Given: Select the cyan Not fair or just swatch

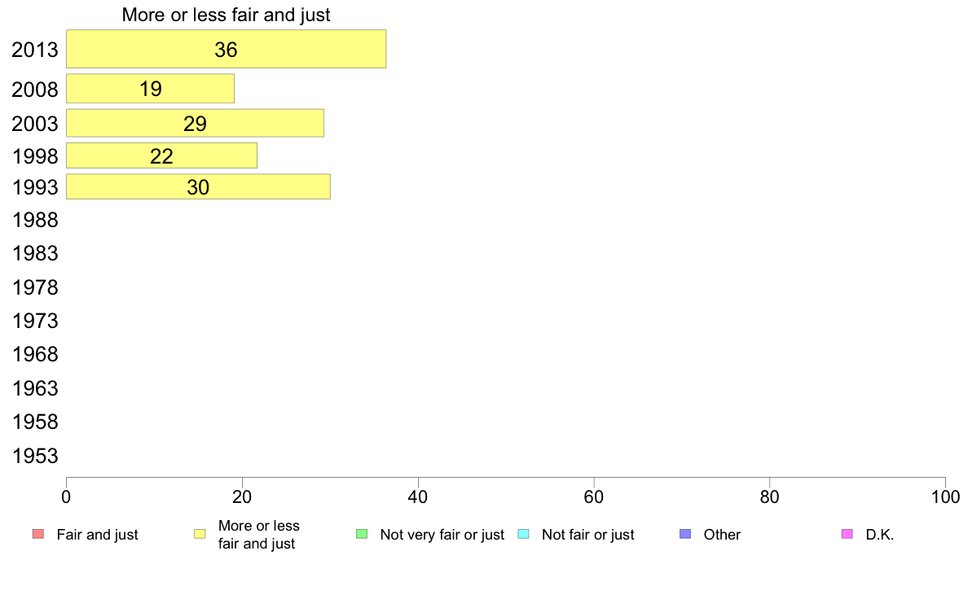Looking at the screenshot, I should [523, 534].
